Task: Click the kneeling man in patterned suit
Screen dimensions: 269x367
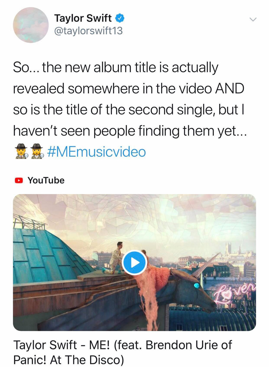Action: pyautogui.click(x=117, y=258)
